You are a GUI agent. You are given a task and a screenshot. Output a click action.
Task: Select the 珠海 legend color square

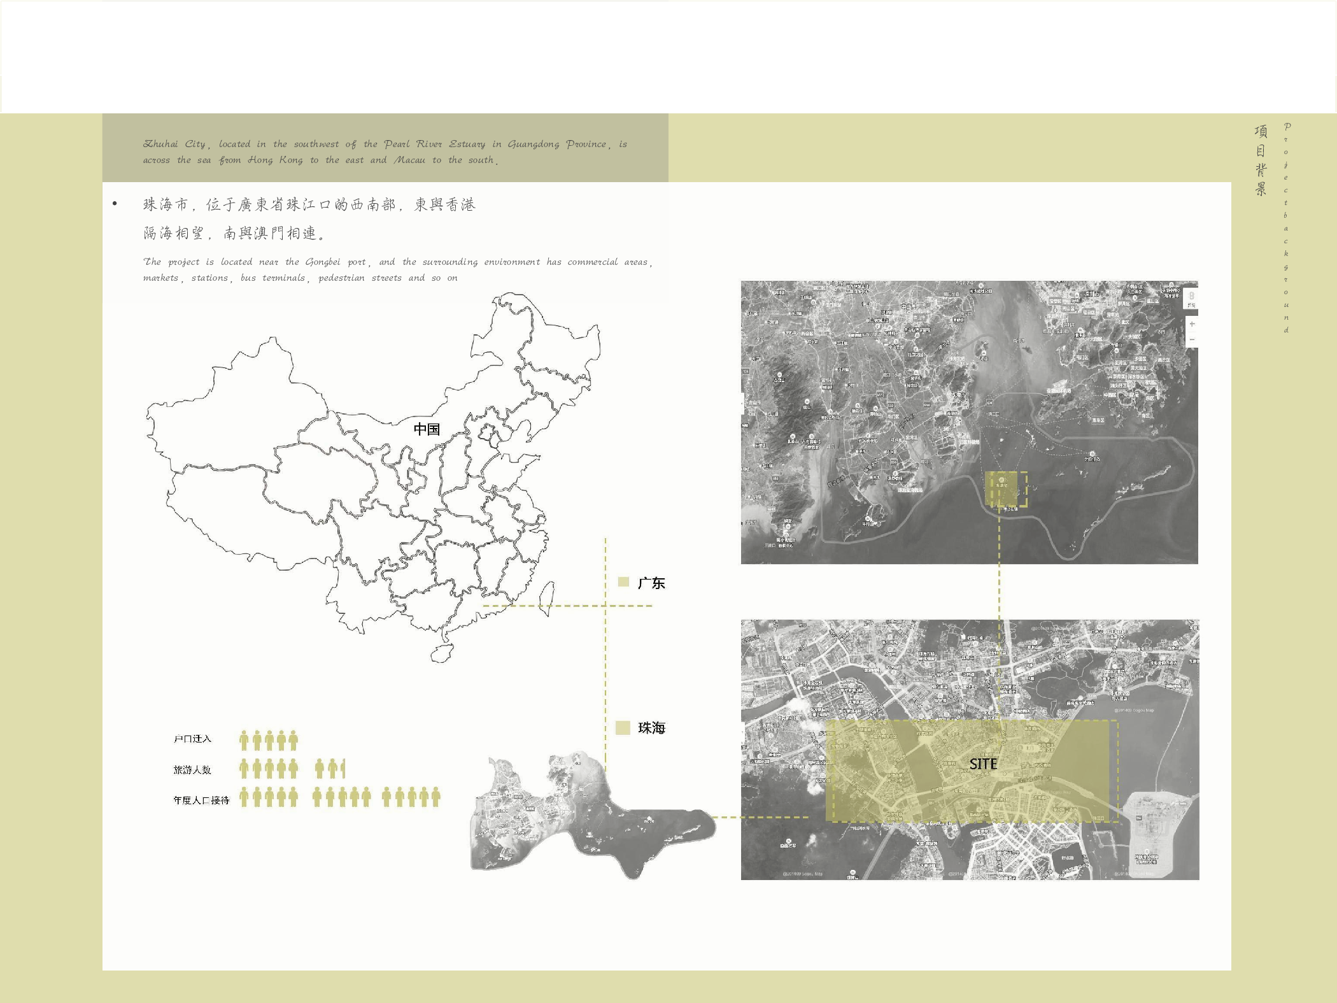pos(623,728)
